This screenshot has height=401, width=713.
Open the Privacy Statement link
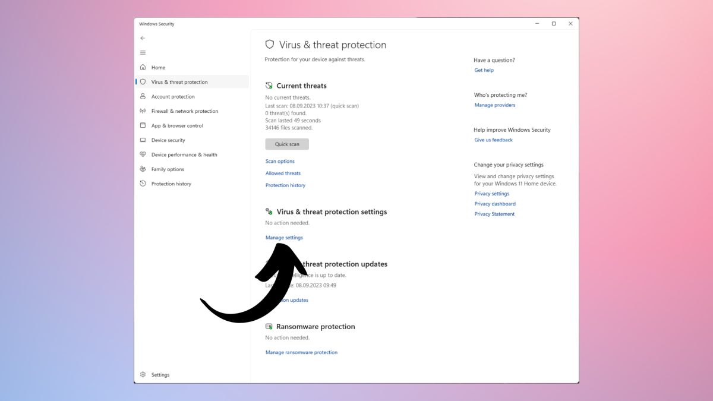pyautogui.click(x=494, y=214)
